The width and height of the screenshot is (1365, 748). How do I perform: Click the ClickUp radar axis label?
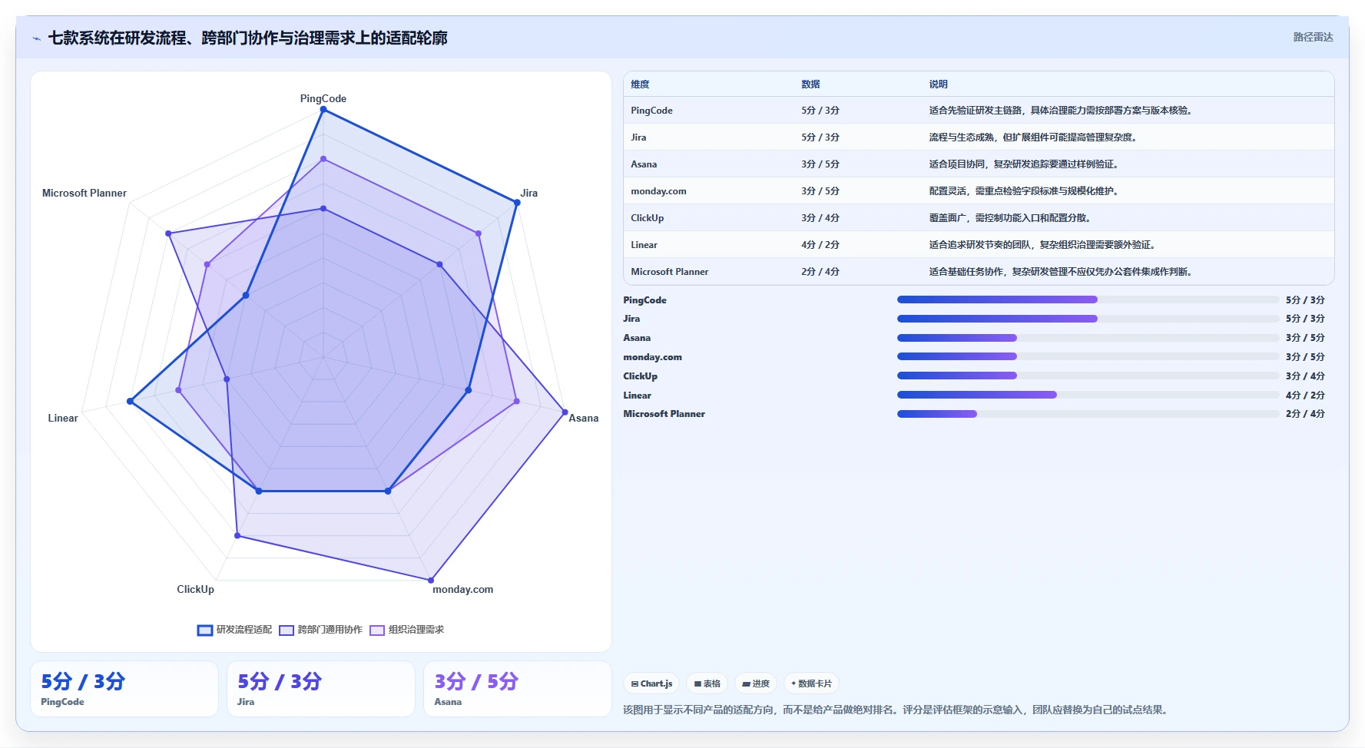click(x=196, y=589)
